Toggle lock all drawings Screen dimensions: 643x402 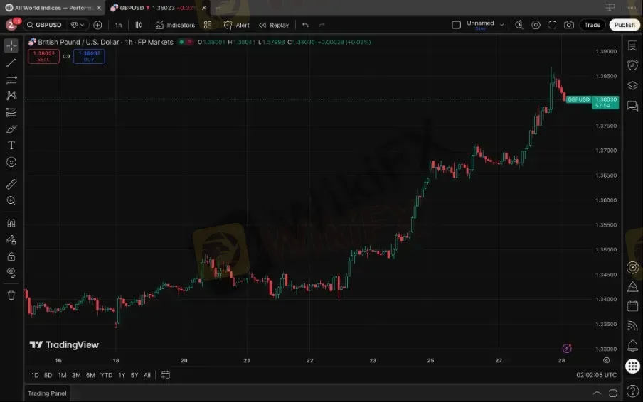click(x=11, y=256)
